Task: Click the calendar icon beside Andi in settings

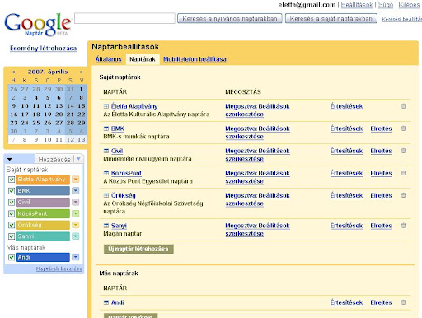Action: [106, 302]
